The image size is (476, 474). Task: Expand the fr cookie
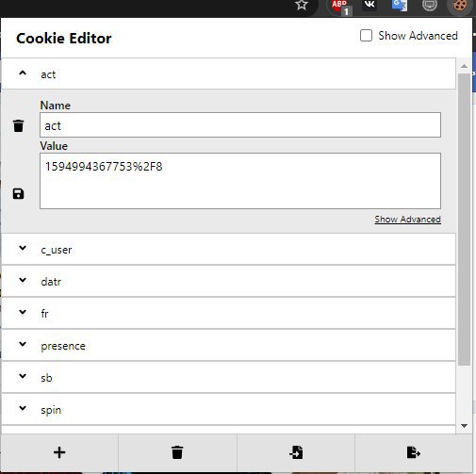pos(23,312)
